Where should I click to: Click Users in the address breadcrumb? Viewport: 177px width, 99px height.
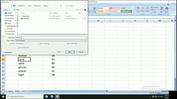click(x=30, y=6)
